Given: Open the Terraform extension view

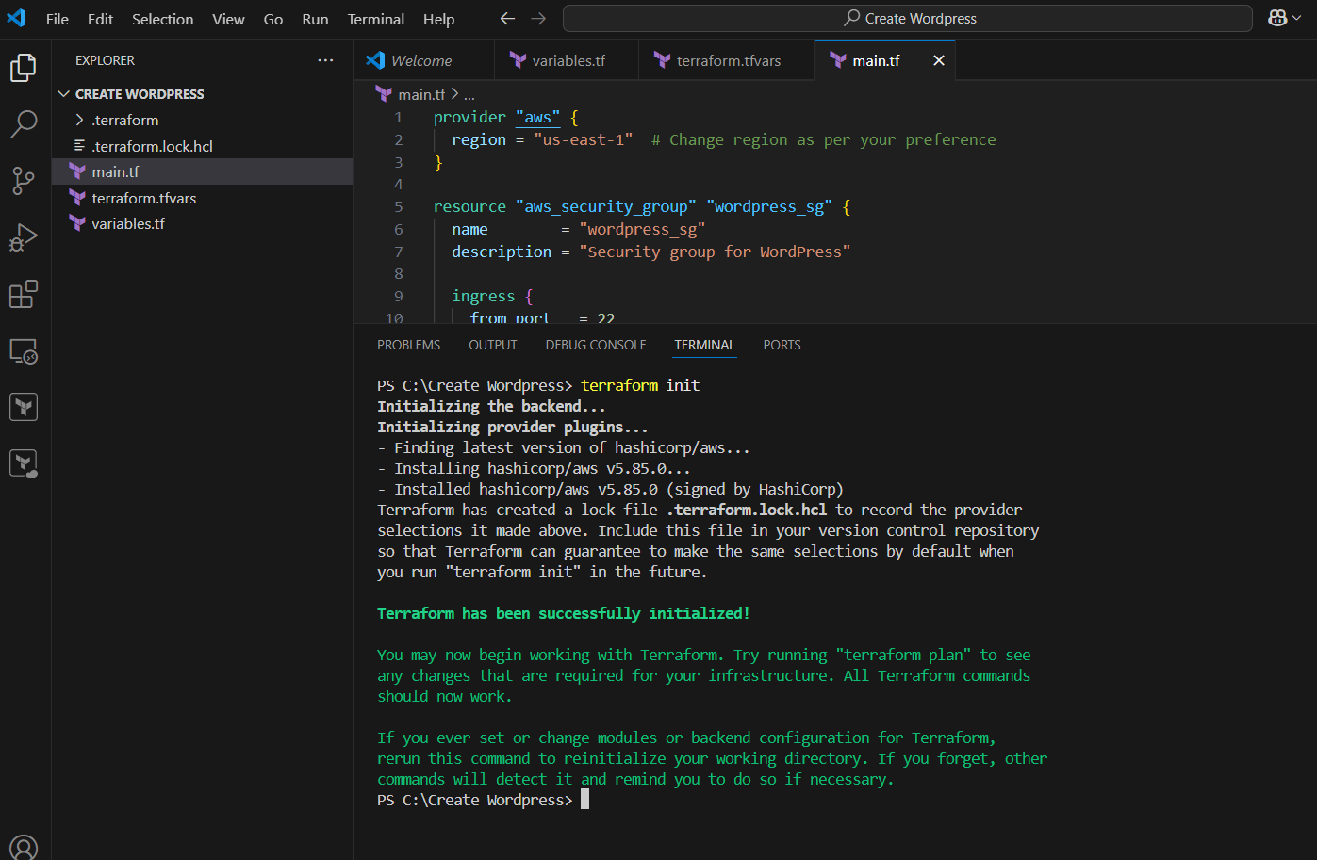Looking at the screenshot, I should pos(24,407).
